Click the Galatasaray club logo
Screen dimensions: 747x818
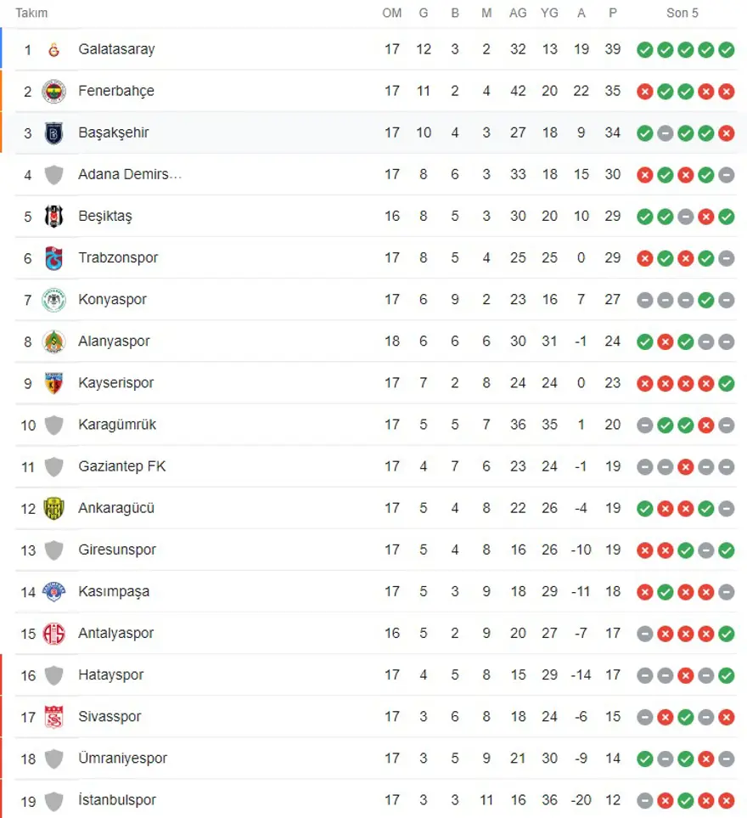(54, 49)
